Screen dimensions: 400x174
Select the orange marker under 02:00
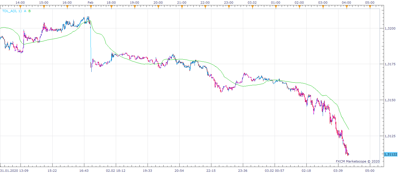pyautogui.click(x=299, y=6)
